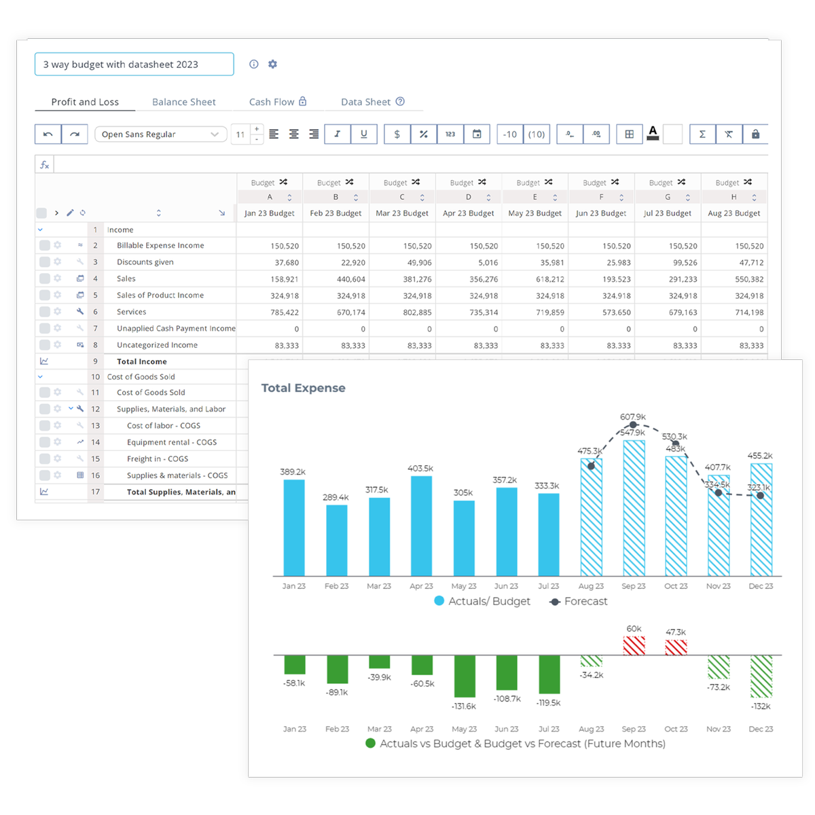Clear formatting with crossed-T icon
The height and width of the screenshot is (815, 815).
(x=729, y=134)
